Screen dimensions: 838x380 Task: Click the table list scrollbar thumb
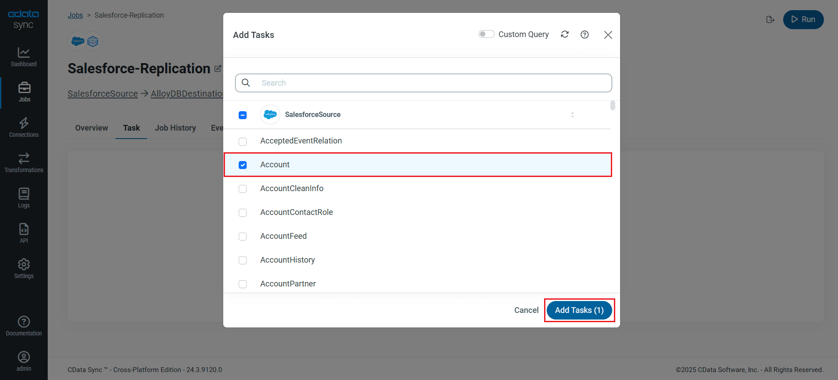pyautogui.click(x=613, y=105)
